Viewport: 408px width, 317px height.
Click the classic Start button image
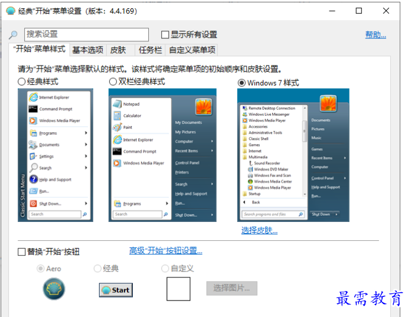[116, 290]
